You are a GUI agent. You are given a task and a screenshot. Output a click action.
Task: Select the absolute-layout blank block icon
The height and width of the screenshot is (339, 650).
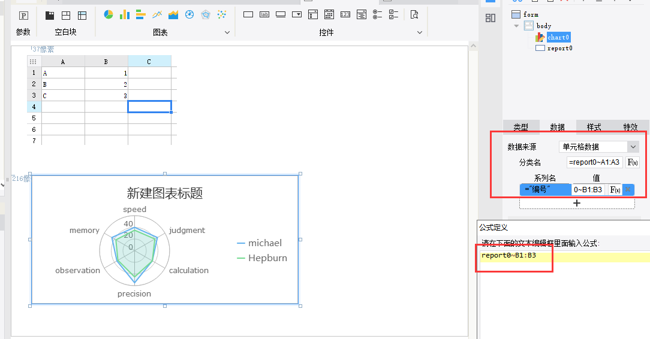click(x=82, y=16)
